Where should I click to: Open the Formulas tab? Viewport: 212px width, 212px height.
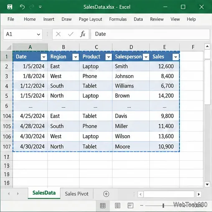coord(118,19)
